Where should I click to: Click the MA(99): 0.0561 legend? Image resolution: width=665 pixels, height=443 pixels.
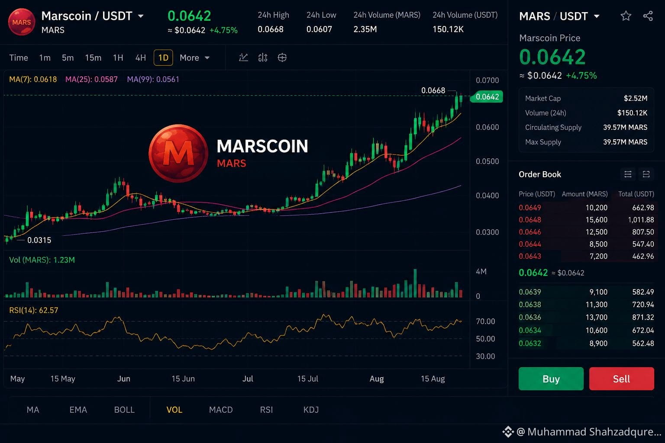[x=153, y=79]
